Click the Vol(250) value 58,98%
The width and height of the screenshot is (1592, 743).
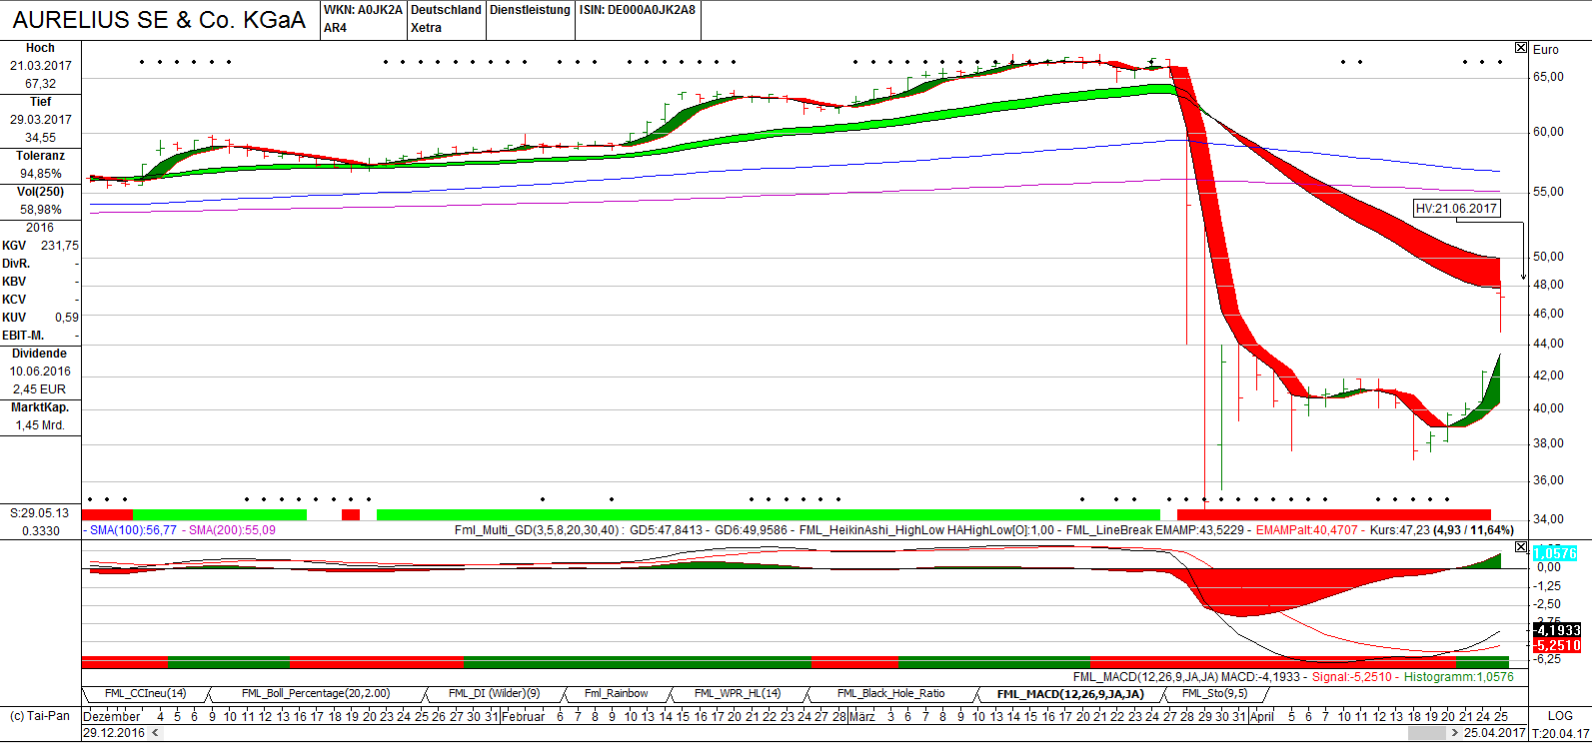tap(41, 210)
